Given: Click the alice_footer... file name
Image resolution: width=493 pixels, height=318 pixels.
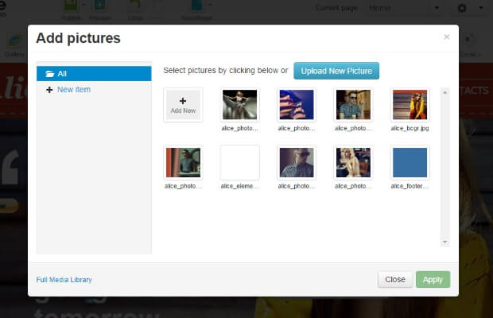Looking at the screenshot, I should coord(410,186).
